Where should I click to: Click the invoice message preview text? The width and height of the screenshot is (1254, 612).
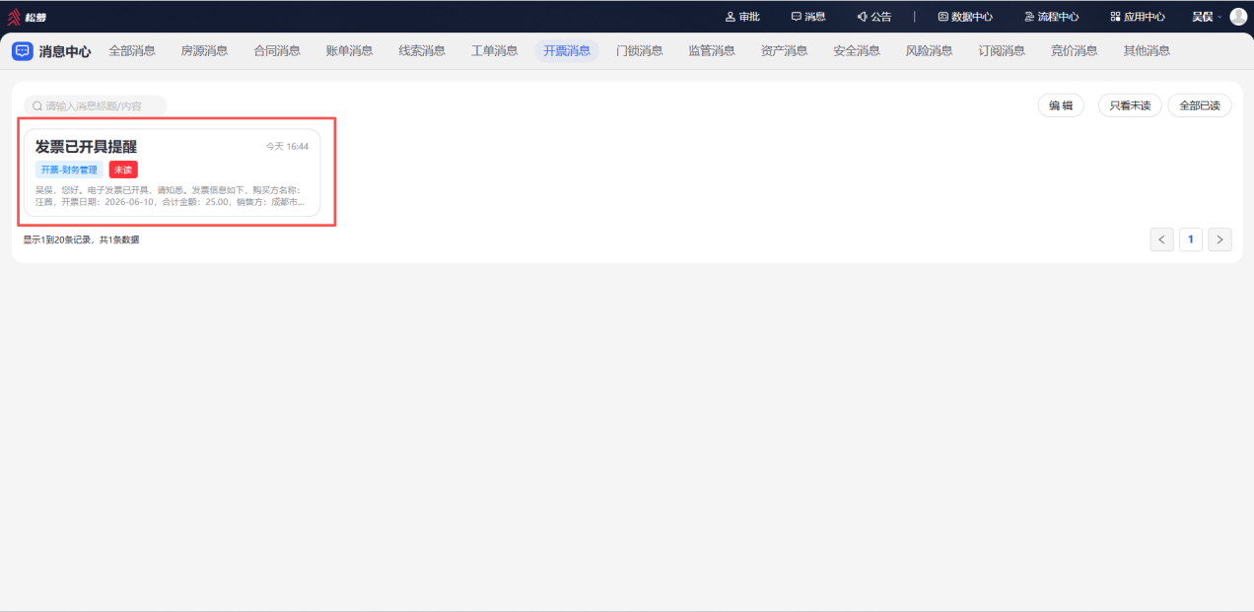click(170, 195)
